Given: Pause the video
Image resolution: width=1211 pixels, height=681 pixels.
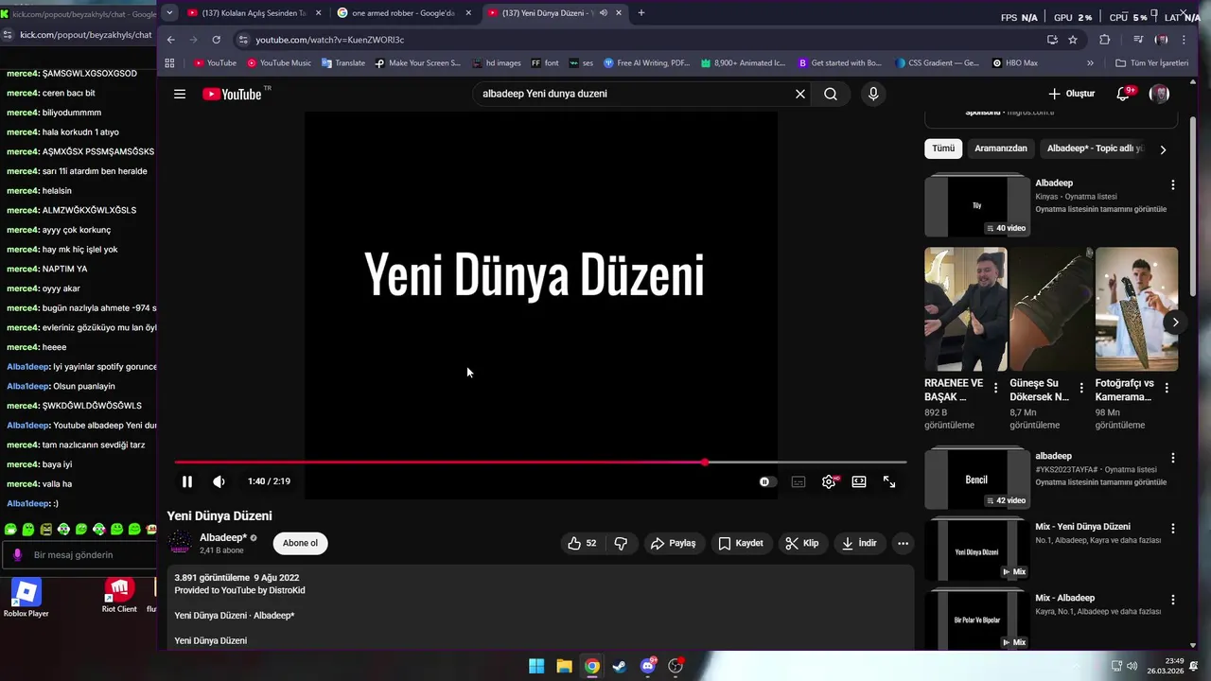Looking at the screenshot, I should (187, 481).
